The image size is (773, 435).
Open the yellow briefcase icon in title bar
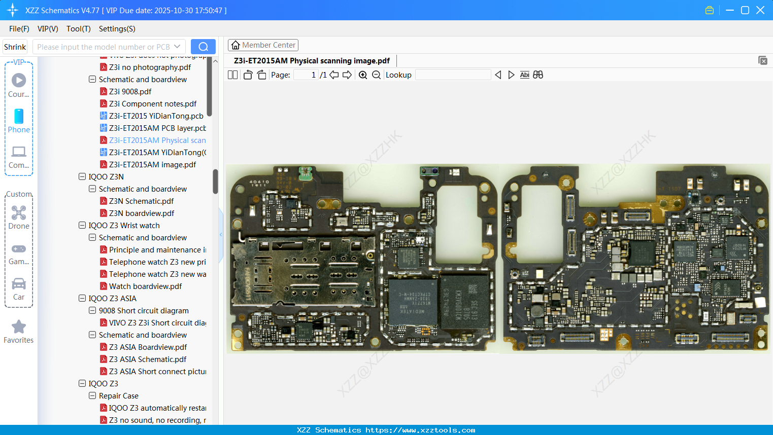tap(710, 10)
